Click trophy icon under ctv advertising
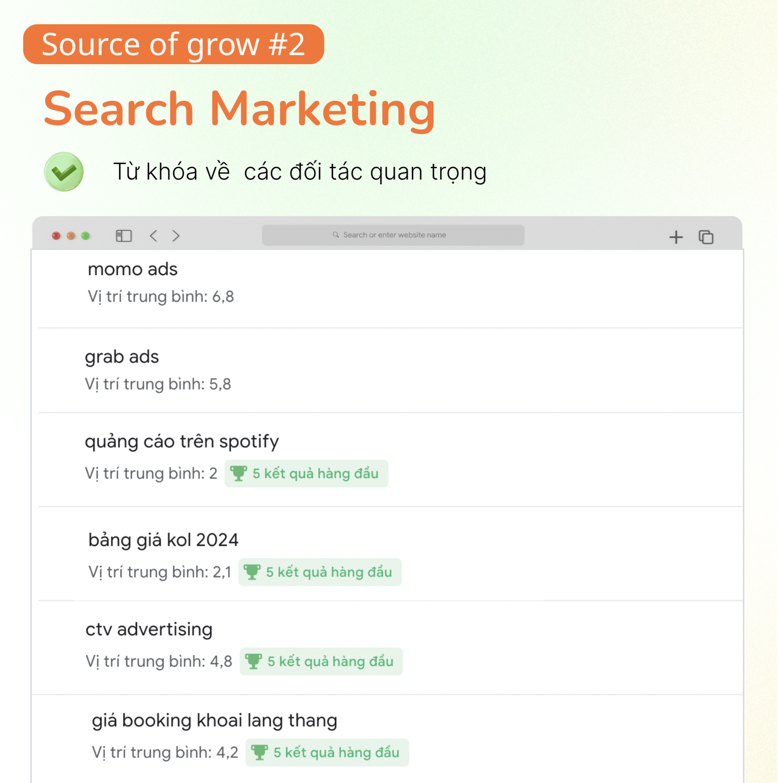Viewport: 778px width, 783px height. point(253,661)
